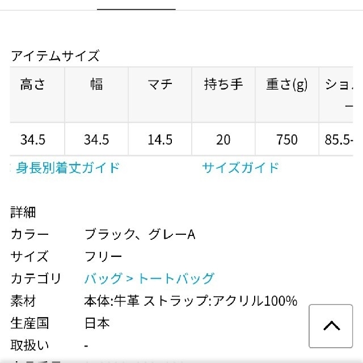The height and width of the screenshot is (363, 363).
Task: Click the 85.5 shoulder value cell
Action: pyautogui.click(x=336, y=140)
